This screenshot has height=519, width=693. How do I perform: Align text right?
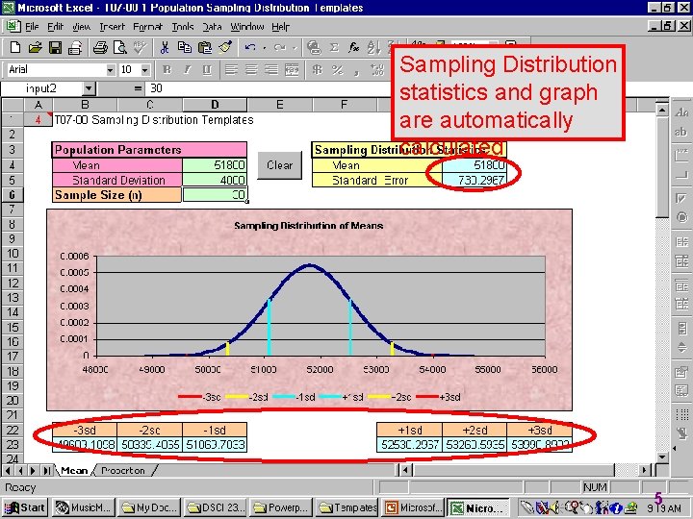point(271,70)
